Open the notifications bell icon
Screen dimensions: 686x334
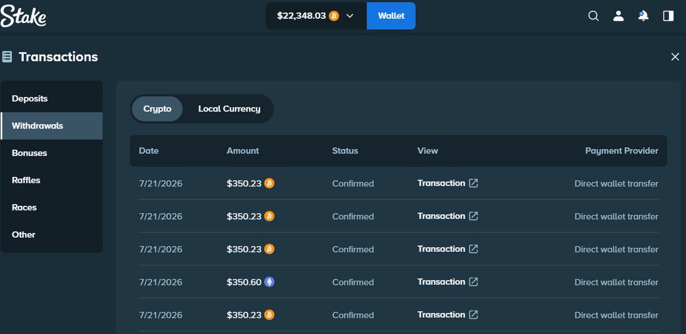643,16
